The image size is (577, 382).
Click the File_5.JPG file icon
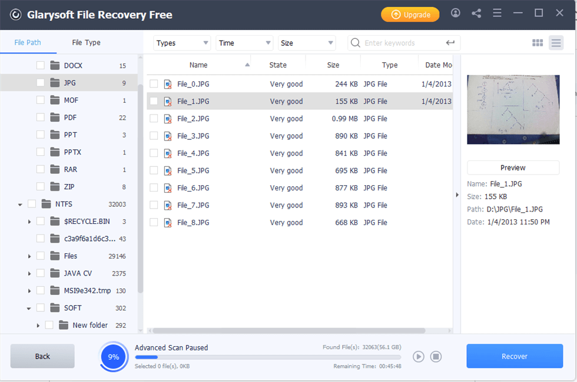coord(168,170)
